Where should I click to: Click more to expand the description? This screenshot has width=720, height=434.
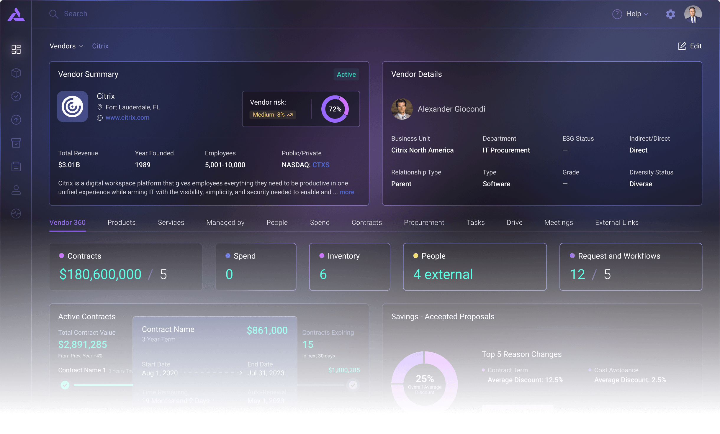tap(347, 192)
